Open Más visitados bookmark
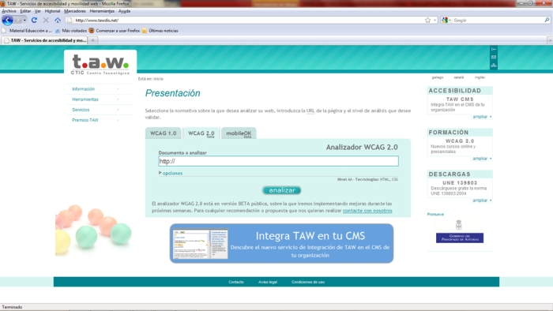The image size is (553, 311). pos(71,31)
